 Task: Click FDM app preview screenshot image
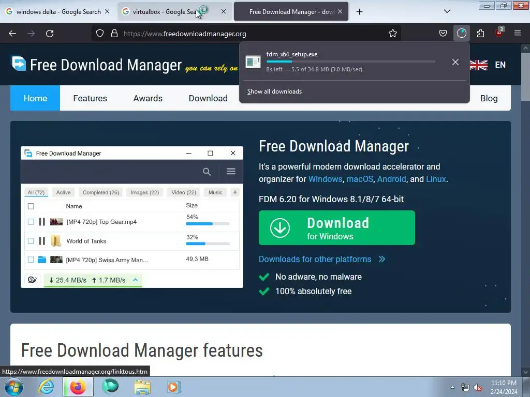[x=132, y=217]
